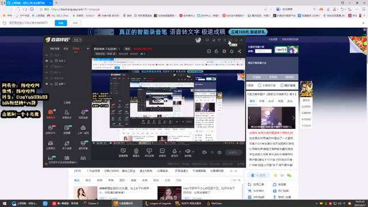Toggle visibility of the 图片 5 source

click(47, 72)
